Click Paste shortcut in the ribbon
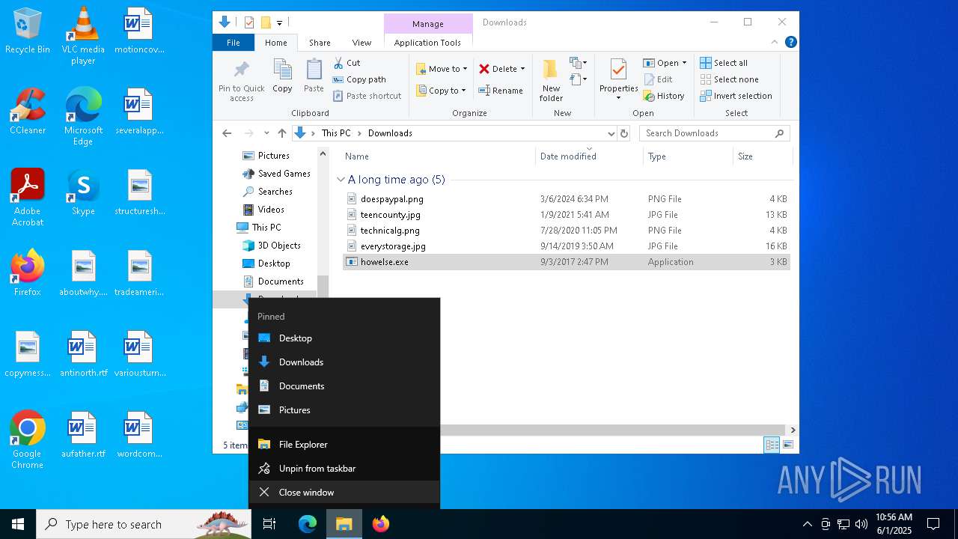 pyautogui.click(x=367, y=96)
